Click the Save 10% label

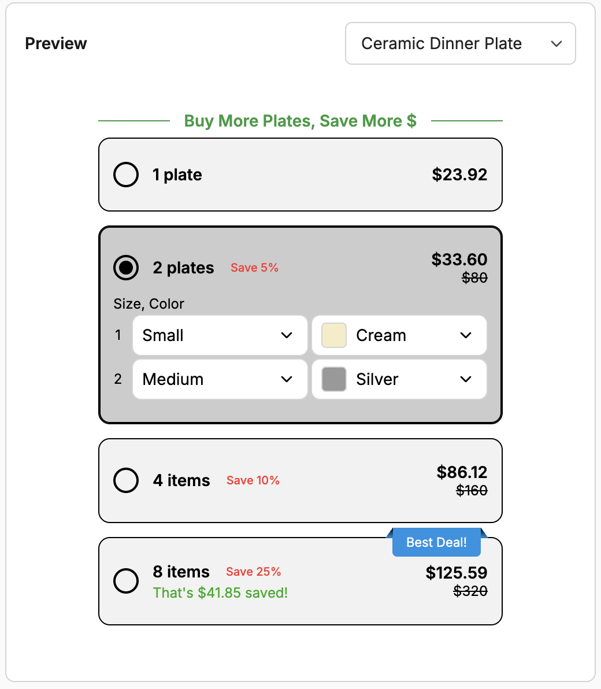pyautogui.click(x=253, y=480)
